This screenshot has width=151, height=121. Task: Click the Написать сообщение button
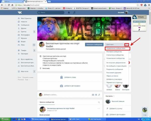[x=94, y=44]
